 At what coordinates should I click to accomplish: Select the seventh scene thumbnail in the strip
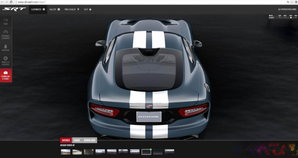pyautogui.click(x=135, y=152)
